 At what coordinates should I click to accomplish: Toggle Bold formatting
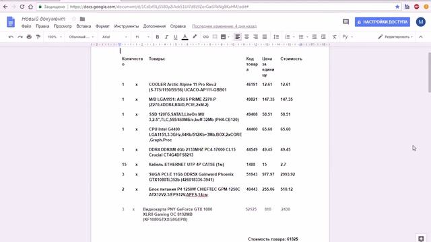(157, 37)
